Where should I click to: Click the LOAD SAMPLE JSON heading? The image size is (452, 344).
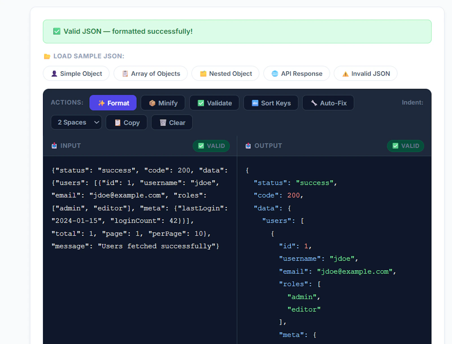pyautogui.click(x=89, y=56)
